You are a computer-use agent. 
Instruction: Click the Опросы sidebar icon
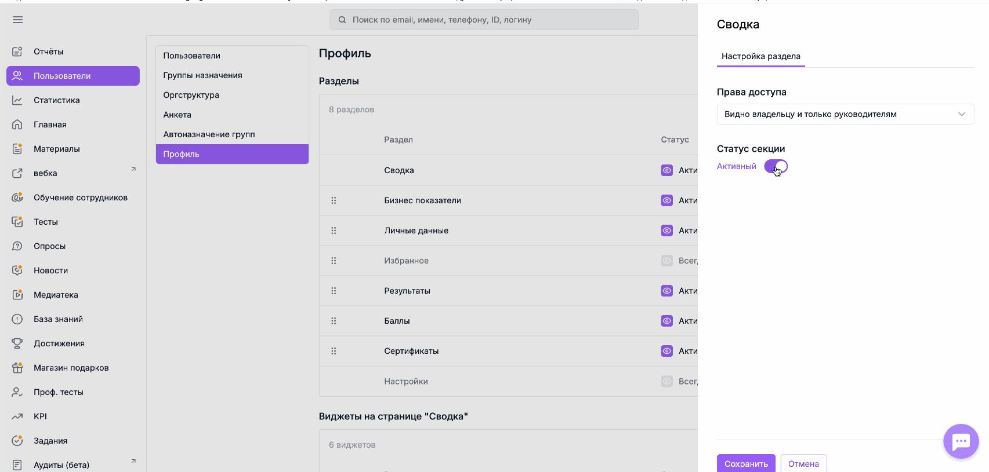pyautogui.click(x=17, y=246)
